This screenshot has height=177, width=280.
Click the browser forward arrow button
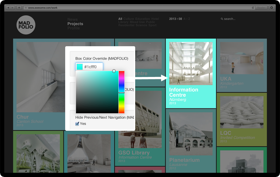coord(12,8)
